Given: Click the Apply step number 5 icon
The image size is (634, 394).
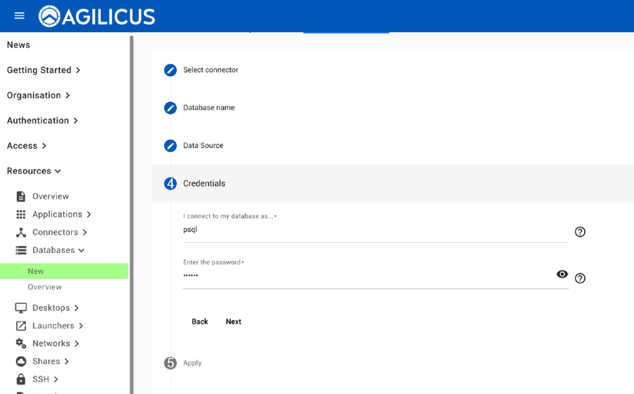Looking at the screenshot, I should tap(170, 363).
